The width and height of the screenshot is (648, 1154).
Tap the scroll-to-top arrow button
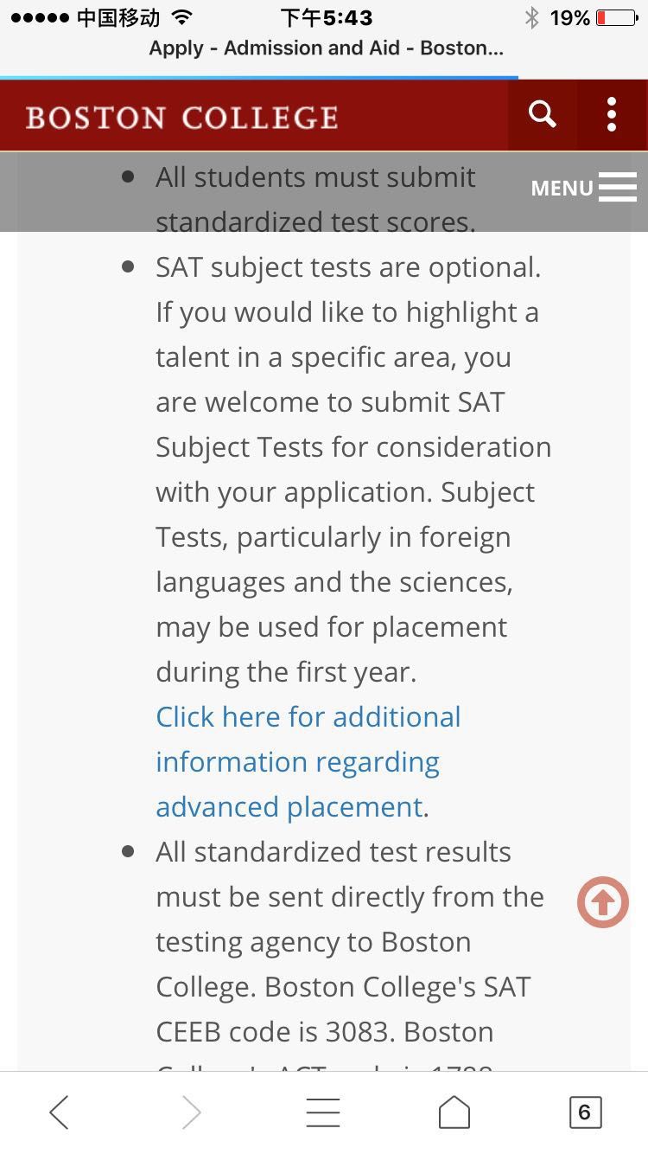click(x=603, y=902)
